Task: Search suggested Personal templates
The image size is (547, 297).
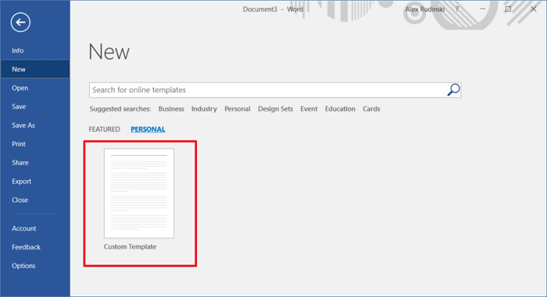Action: tap(238, 109)
